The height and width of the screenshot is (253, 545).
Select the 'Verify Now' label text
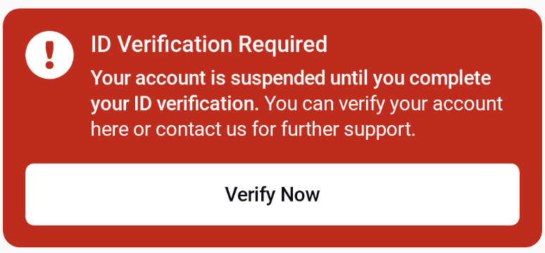click(x=272, y=195)
